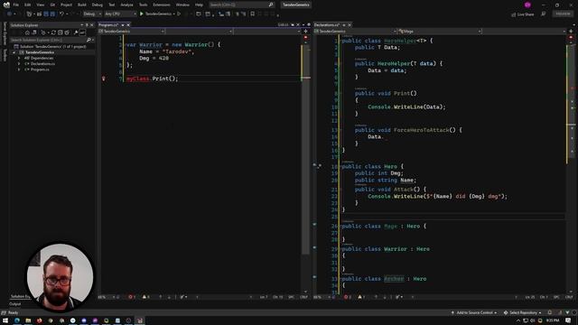The width and height of the screenshot is (578, 325).
Task: Toggle auto-hide pin on Solution Explorer panel
Action: tap(87, 25)
